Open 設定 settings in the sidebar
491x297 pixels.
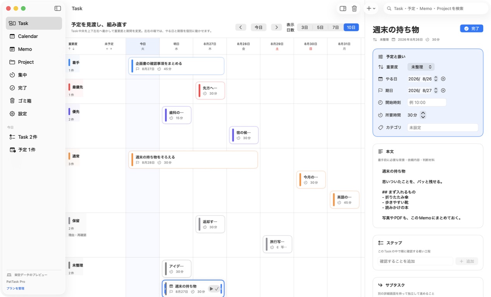34,114
